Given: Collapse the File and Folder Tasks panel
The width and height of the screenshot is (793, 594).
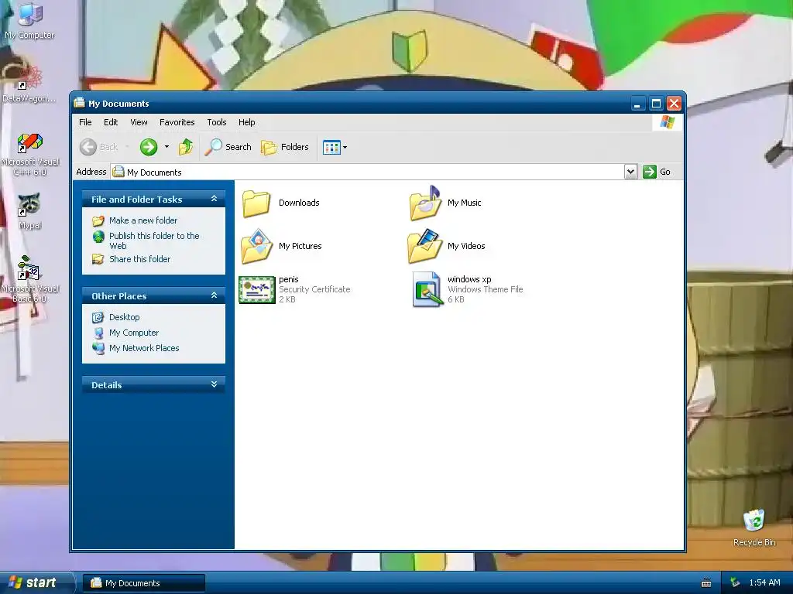Looking at the screenshot, I should [x=214, y=199].
